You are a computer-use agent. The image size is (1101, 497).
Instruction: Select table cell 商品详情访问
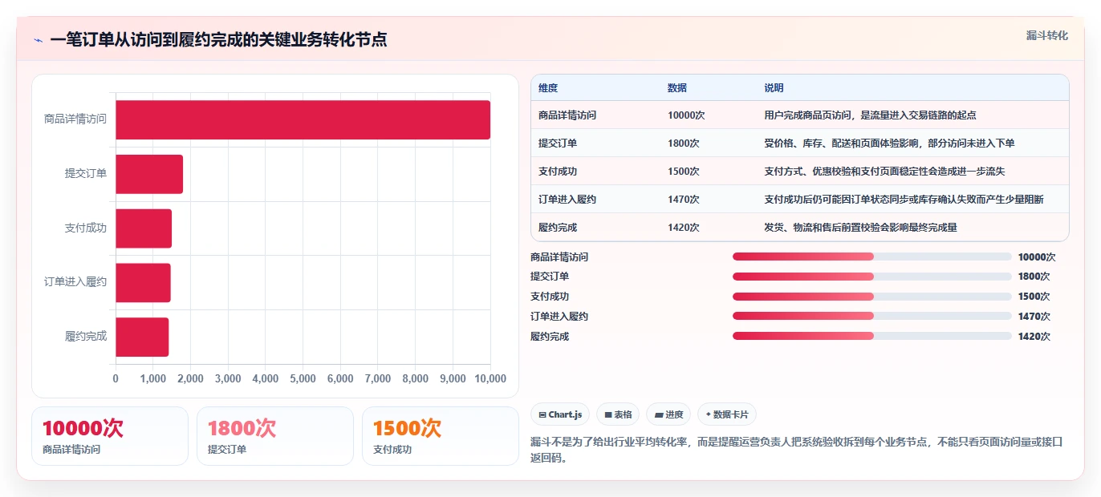coord(567,115)
